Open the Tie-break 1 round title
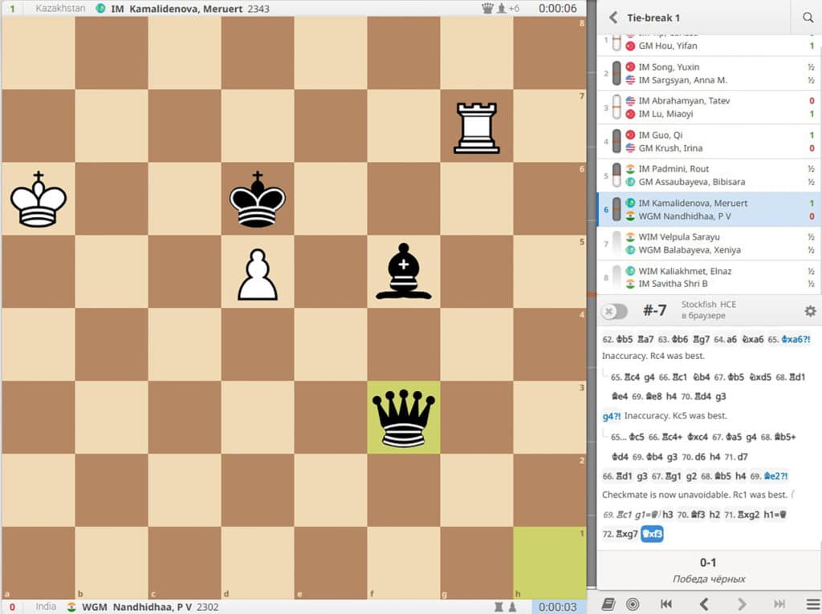This screenshot has width=822, height=614. tap(653, 18)
